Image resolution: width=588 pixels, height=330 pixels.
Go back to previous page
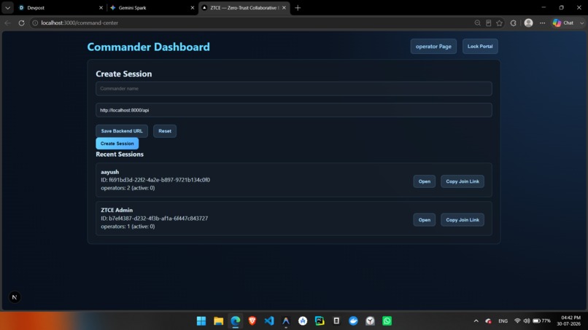click(7, 23)
